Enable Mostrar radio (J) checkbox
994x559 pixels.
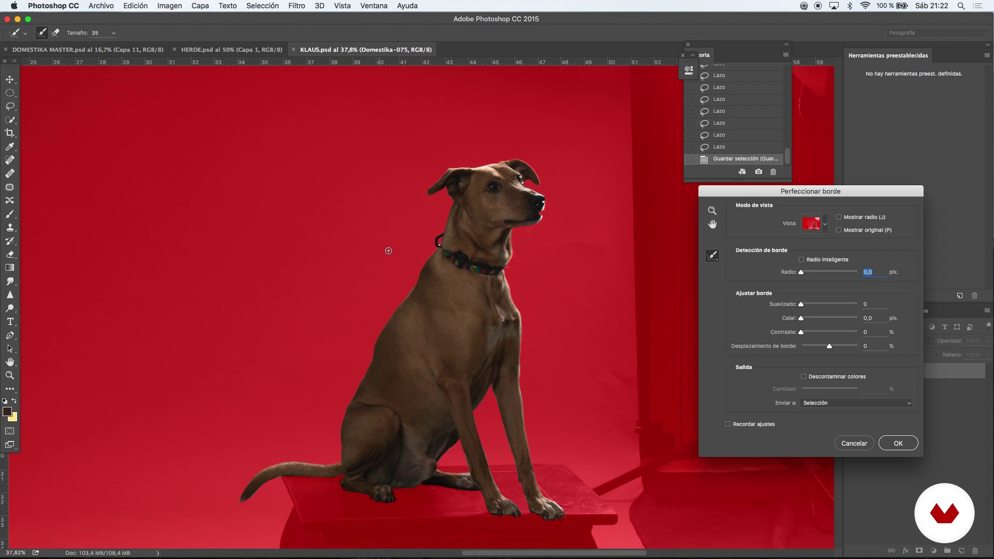(839, 217)
